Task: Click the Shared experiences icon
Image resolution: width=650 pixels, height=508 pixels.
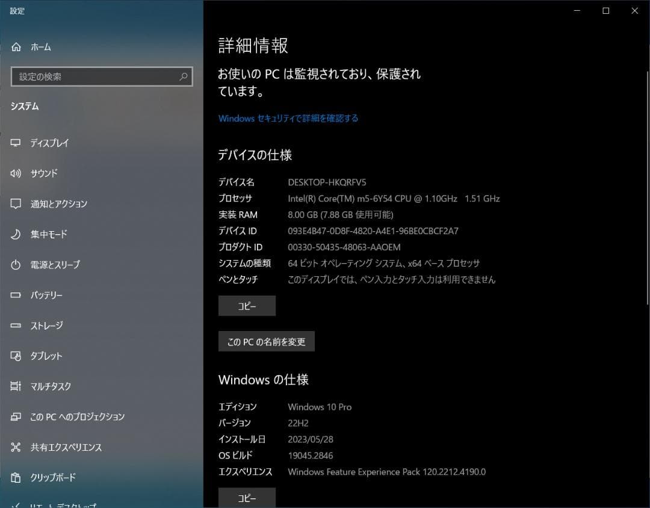Action: pos(16,447)
